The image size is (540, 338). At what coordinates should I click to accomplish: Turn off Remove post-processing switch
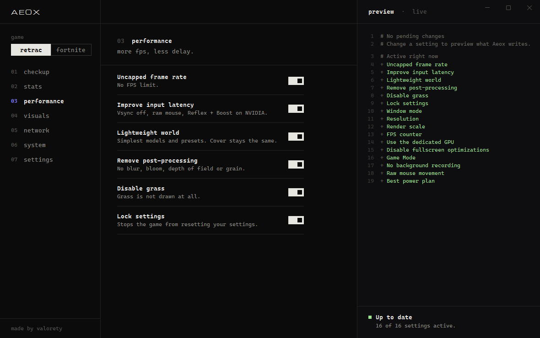[x=296, y=164]
